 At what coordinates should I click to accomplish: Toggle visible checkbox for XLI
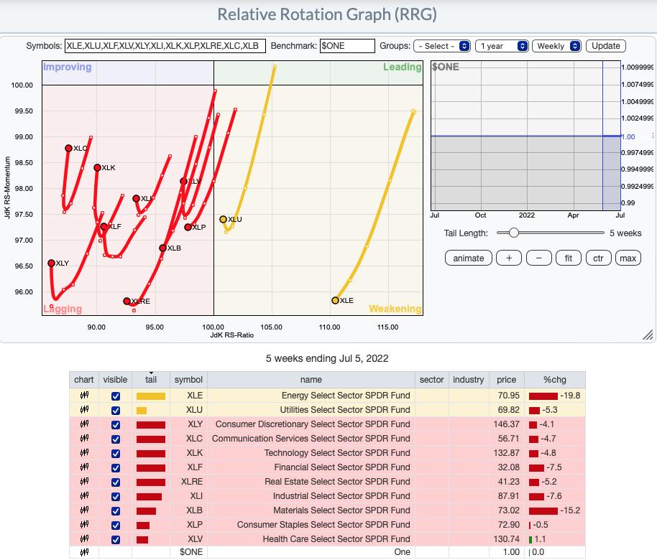tap(116, 496)
